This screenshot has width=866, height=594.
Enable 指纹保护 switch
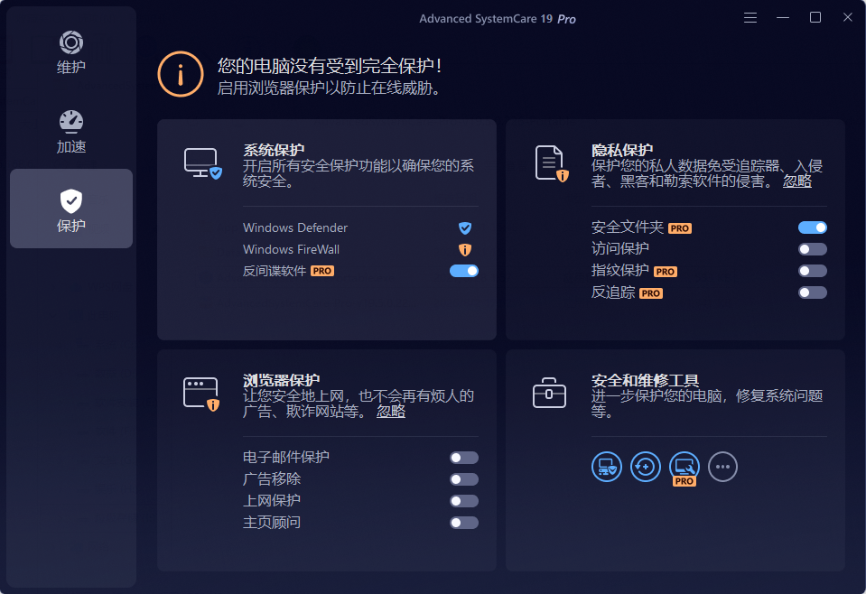(813, 271)
